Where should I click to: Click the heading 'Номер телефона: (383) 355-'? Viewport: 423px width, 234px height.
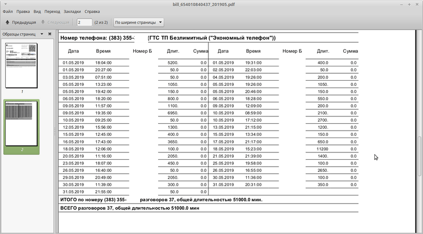click(x=97, y=38)
